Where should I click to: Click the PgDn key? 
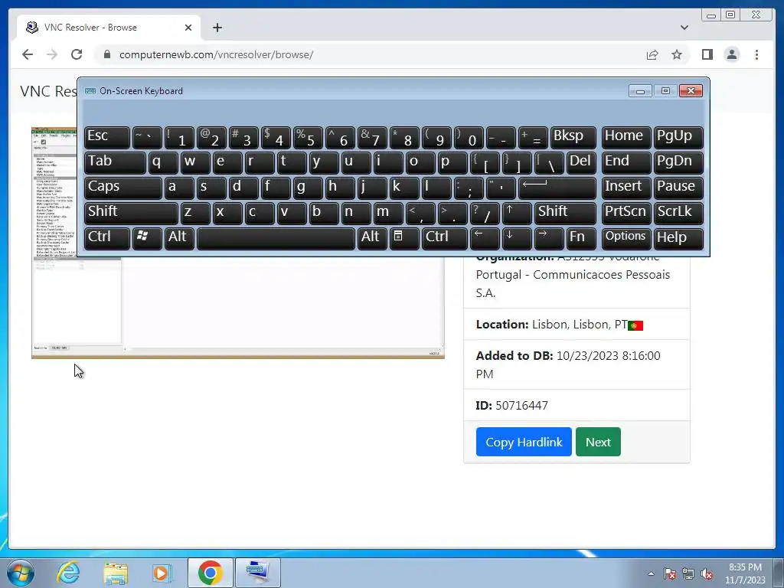click(678, 162)
